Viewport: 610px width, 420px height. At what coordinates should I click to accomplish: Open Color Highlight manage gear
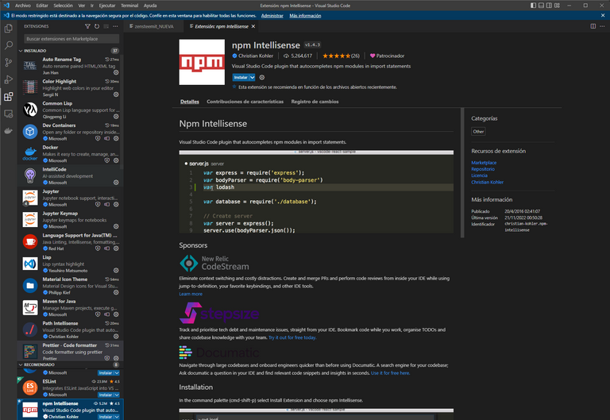(116, 94)
